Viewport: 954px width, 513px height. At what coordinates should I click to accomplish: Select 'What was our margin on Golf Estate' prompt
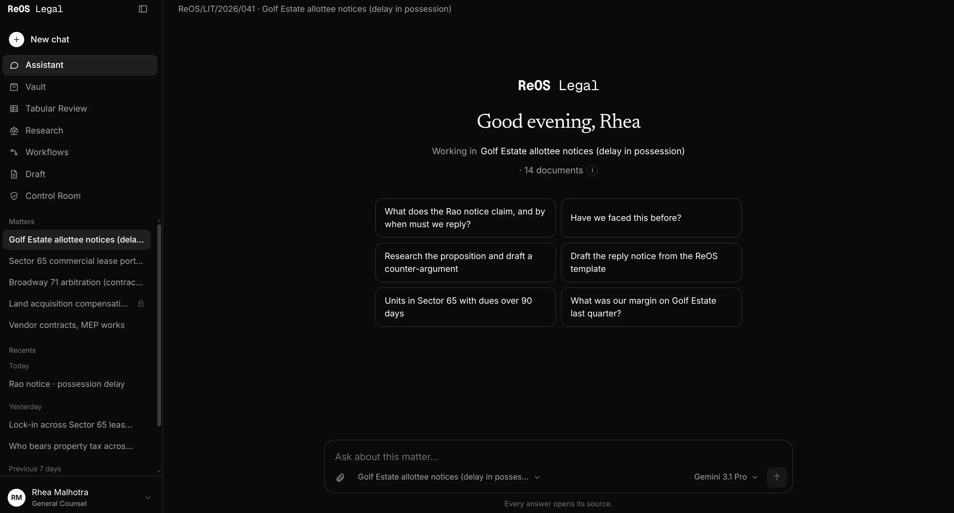651,307
